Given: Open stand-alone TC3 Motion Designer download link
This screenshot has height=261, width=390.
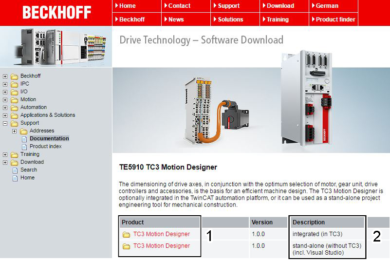Looking at the screenshot, I should [162, 245].
